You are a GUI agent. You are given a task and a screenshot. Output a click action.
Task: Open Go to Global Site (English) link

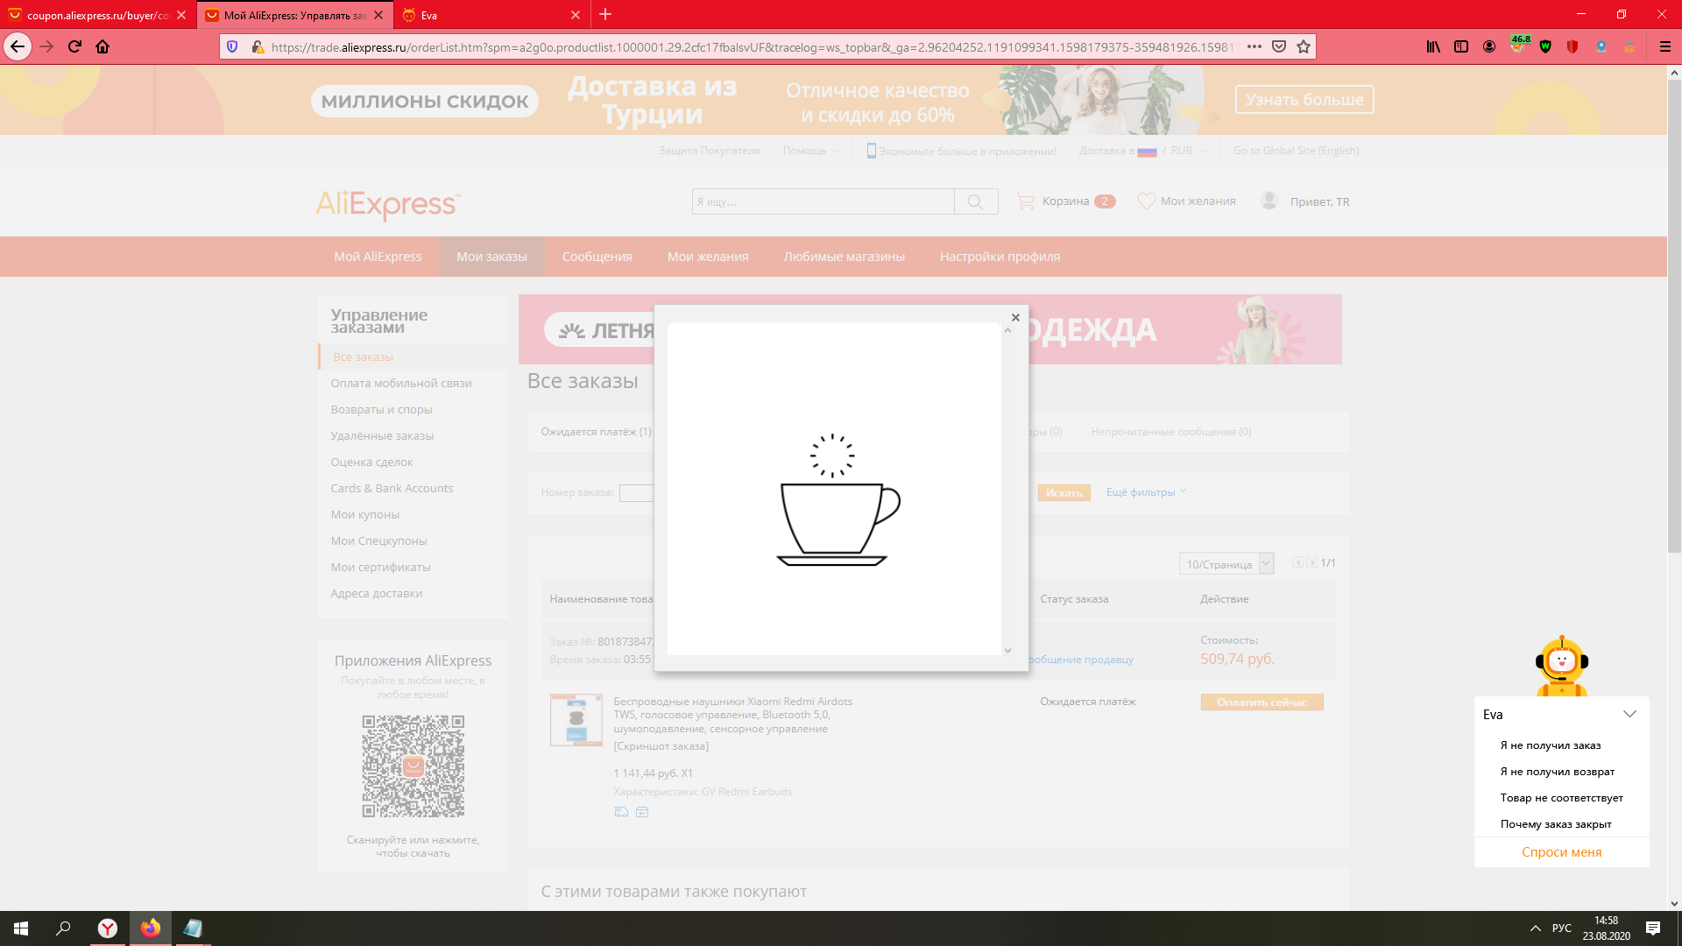click(1296, 151)
